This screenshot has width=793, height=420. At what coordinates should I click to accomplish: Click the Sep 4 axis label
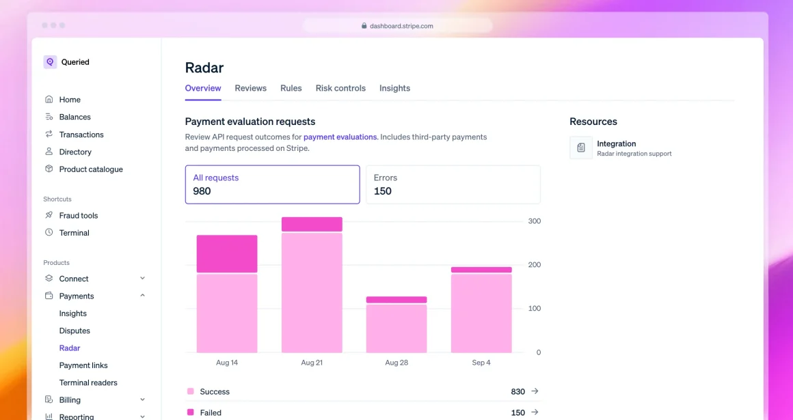click(x=481, y=363)
